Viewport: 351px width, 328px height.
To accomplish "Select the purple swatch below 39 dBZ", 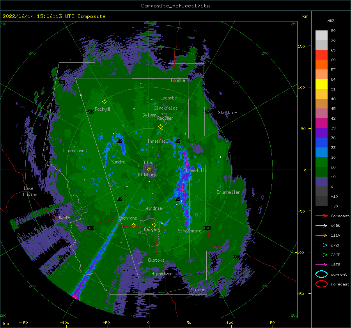I will tap(321, 133).
